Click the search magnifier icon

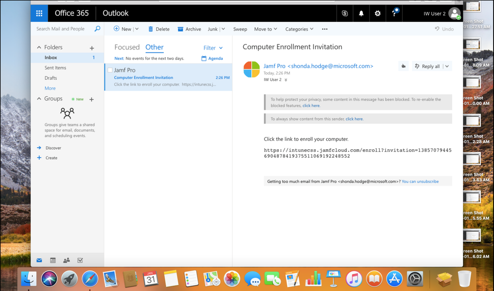pyautogui.click(x=97, y=29)
